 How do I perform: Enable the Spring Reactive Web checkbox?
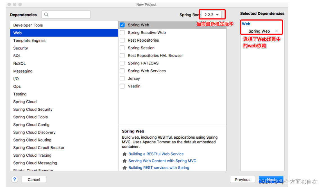pyautogui.click(x=122, y=33)
